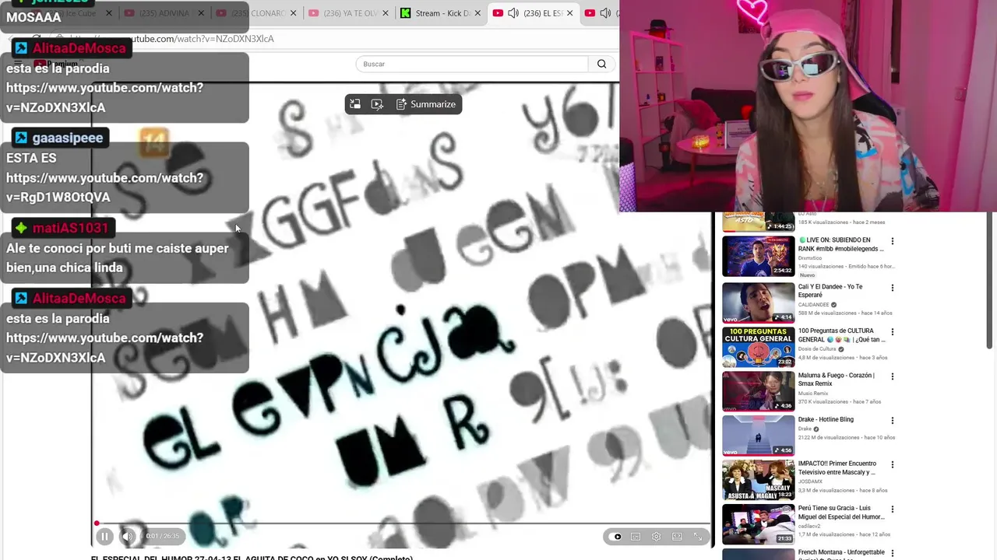Viewport: 997px width, 560px height.
Task: Open options for LIVE ON: SUBIENDO EN RANK
Action: (893, 242)
